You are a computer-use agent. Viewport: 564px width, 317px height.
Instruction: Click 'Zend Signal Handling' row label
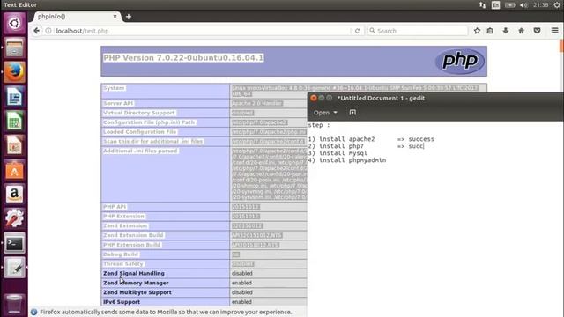(x=133, y=274)
